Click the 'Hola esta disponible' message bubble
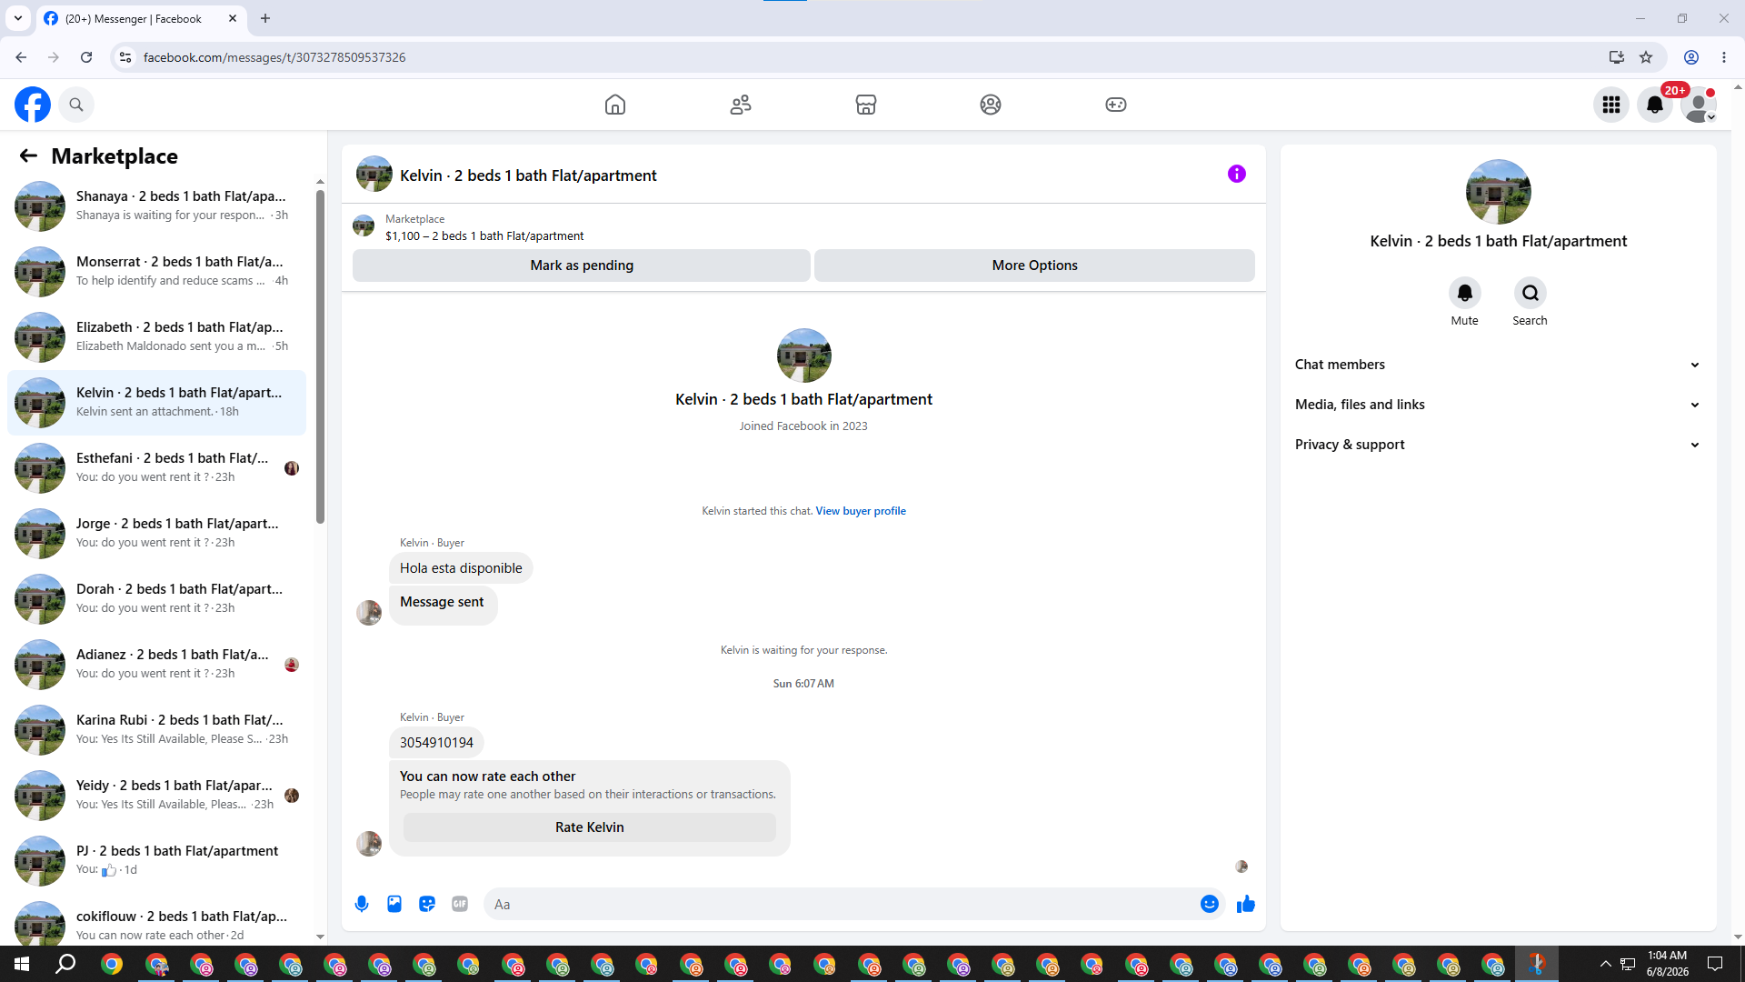Screen dimensions: 1745x982 pyautogui.click(x=461, y=568)
